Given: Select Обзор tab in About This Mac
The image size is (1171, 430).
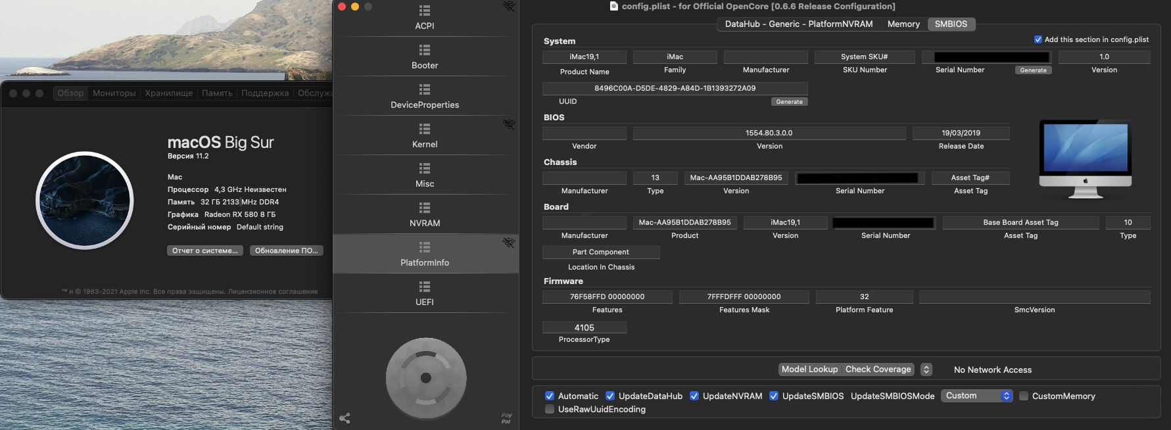Looking at the screenshot, I should [70, 93].
